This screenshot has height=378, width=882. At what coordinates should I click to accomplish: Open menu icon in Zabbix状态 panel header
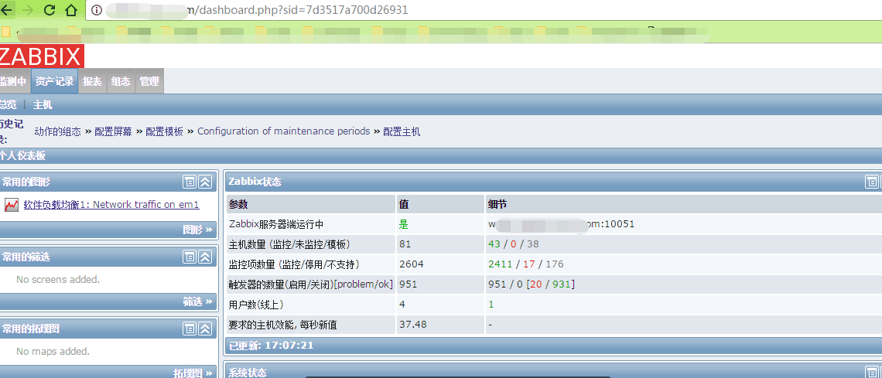[x=871, y=182]
